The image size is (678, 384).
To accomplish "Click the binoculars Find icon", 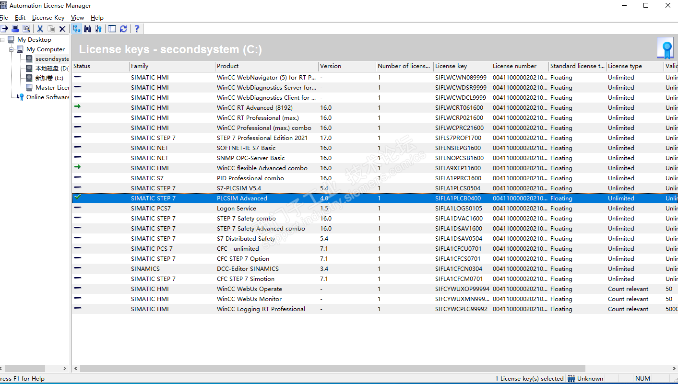I will coord(87,29).
